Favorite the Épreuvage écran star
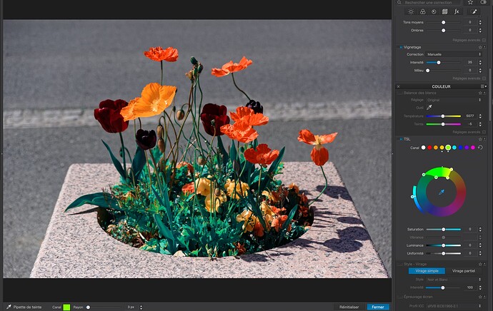The width and height of the screenshot is (493, 311). tap(480, 297)
